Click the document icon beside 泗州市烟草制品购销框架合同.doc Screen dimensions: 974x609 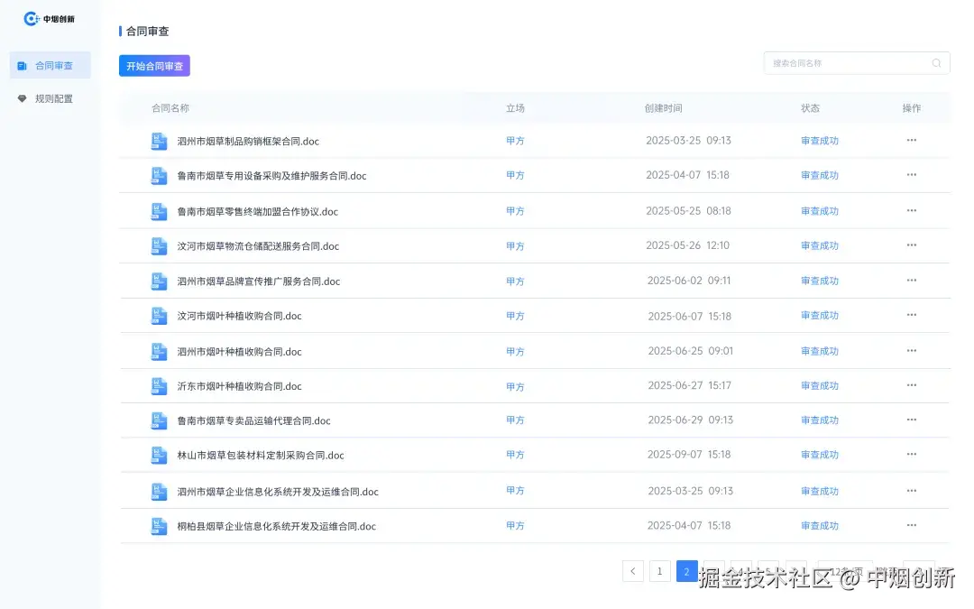click(x=159, y=141)
